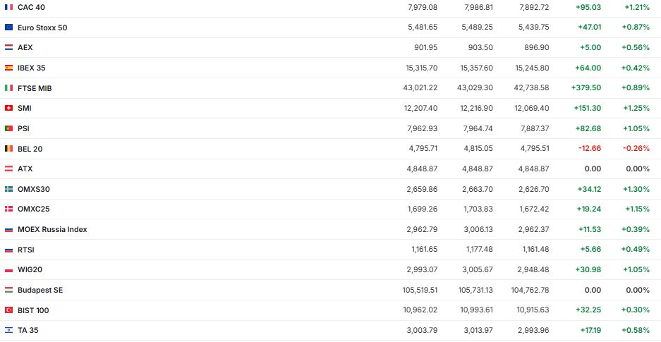The width and height of the screenshot is (661, 342).
Task: Open the CAC 40 index link
Action: (32, 7)
